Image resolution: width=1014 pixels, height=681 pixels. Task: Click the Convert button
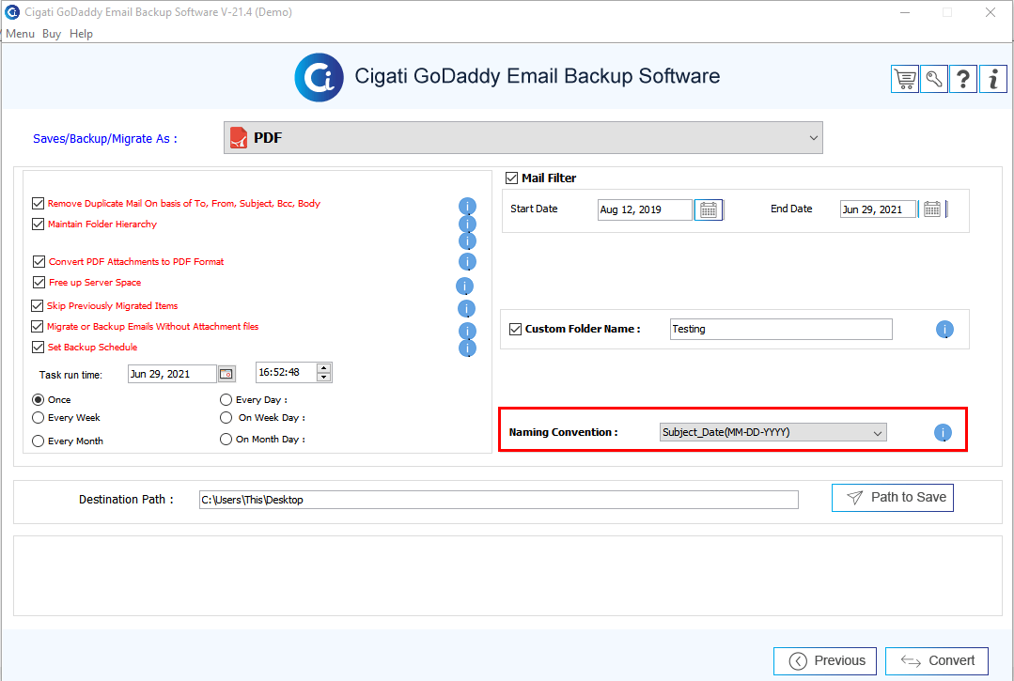pos(936,661)
